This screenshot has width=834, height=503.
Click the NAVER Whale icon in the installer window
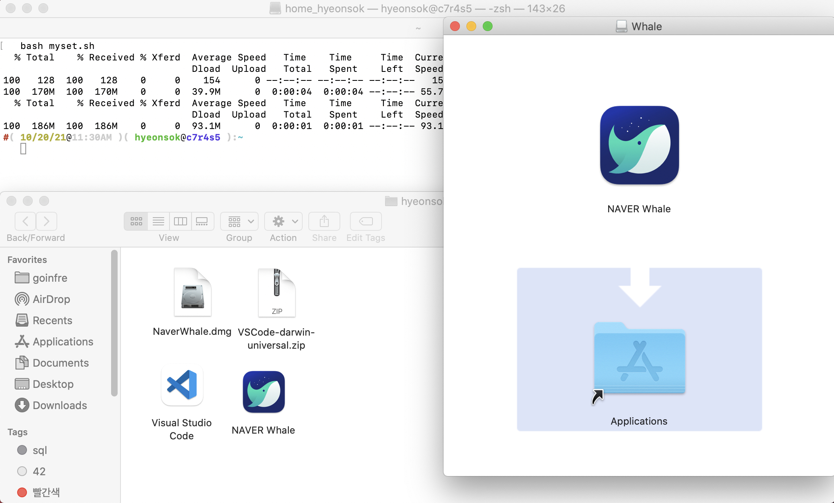[x=639, y=145]
